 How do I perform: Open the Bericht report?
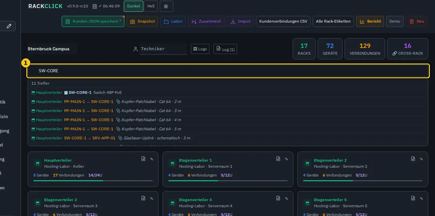370,21
